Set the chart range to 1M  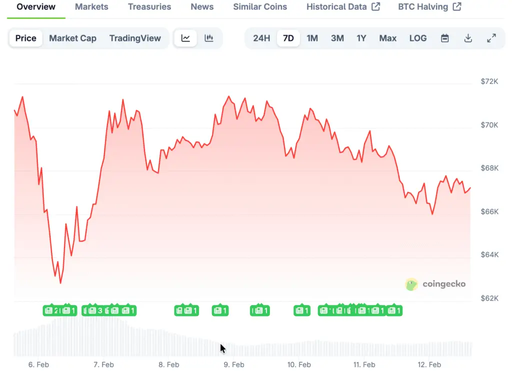312,38
